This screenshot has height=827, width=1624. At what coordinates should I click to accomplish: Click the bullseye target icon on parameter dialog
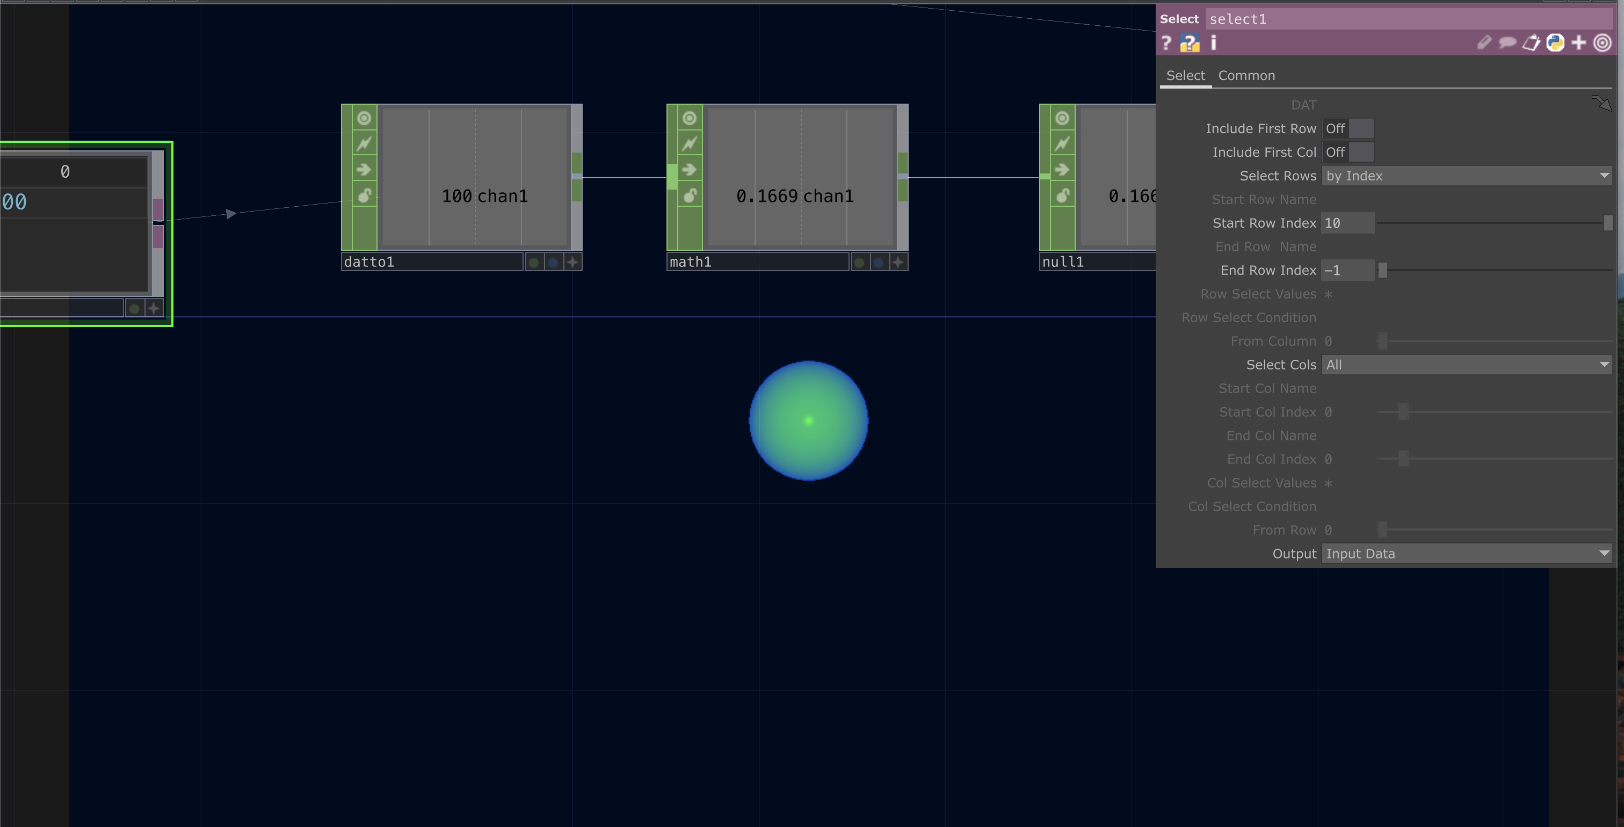pyautogui.click(x=1603, y=42)
